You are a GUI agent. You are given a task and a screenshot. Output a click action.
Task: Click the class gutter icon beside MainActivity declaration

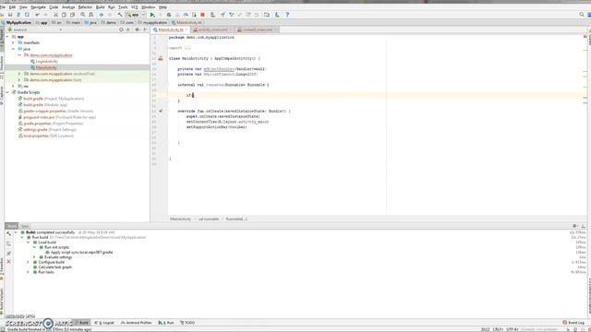[x=161, y=58]
